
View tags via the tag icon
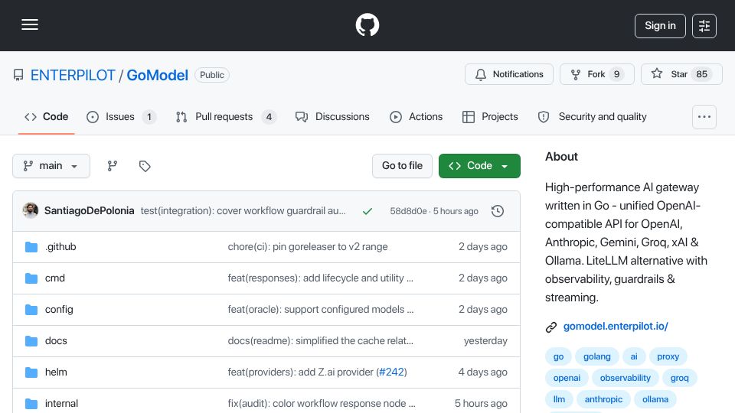145,166
